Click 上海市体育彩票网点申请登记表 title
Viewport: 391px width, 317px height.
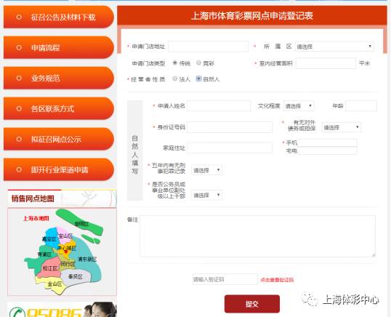click(x=252, y=16)
